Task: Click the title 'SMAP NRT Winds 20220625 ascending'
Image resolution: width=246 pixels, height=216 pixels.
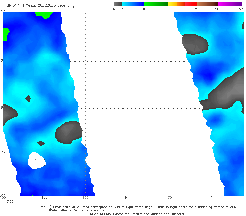Action: (x=41, y=6)
